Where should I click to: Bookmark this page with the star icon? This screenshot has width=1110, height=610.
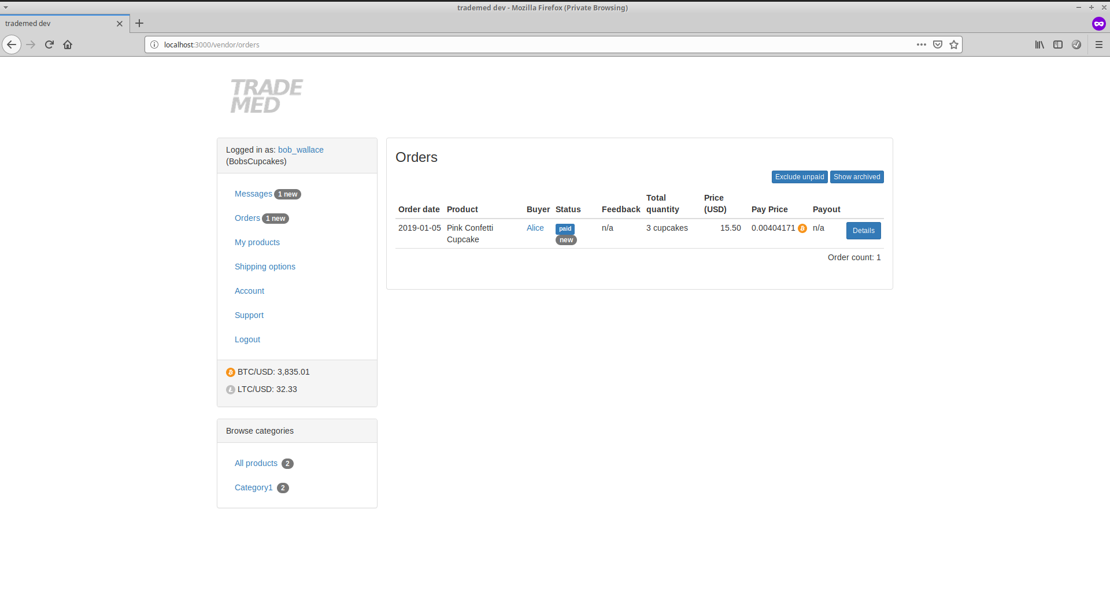coord(954,45)
